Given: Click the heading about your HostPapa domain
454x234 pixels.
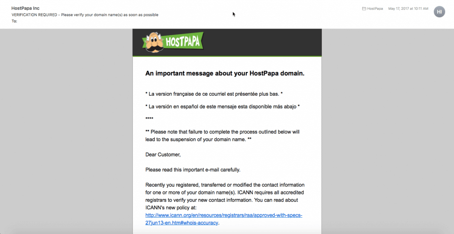Looking at the screenshot, I should [225, 73].
